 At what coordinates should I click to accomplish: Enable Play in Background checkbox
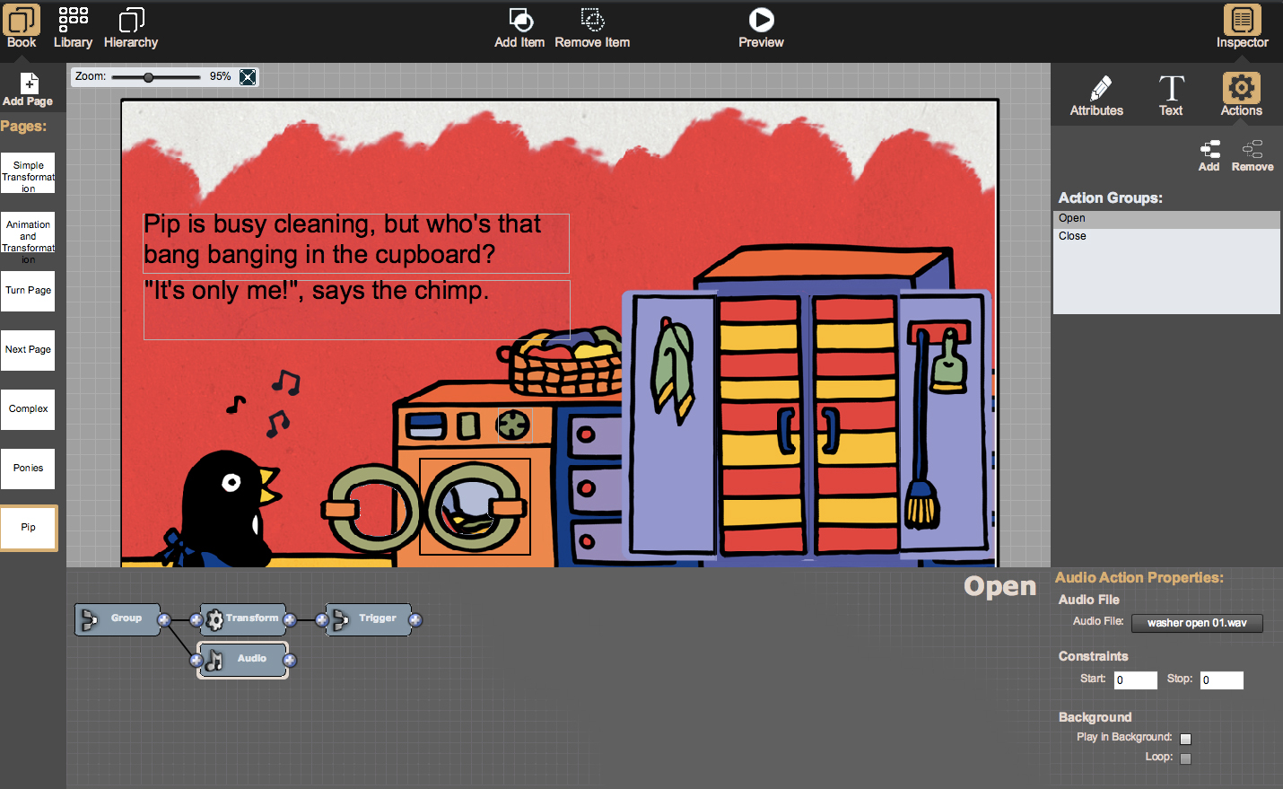click(x=1185, y=739)
